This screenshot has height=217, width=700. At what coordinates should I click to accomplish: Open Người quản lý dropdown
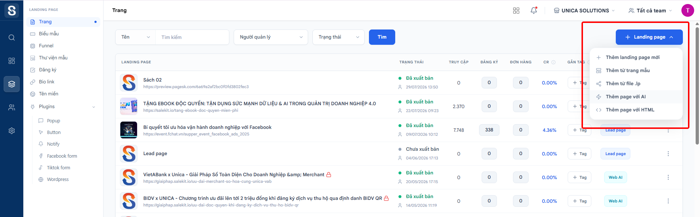pos(271,37)
